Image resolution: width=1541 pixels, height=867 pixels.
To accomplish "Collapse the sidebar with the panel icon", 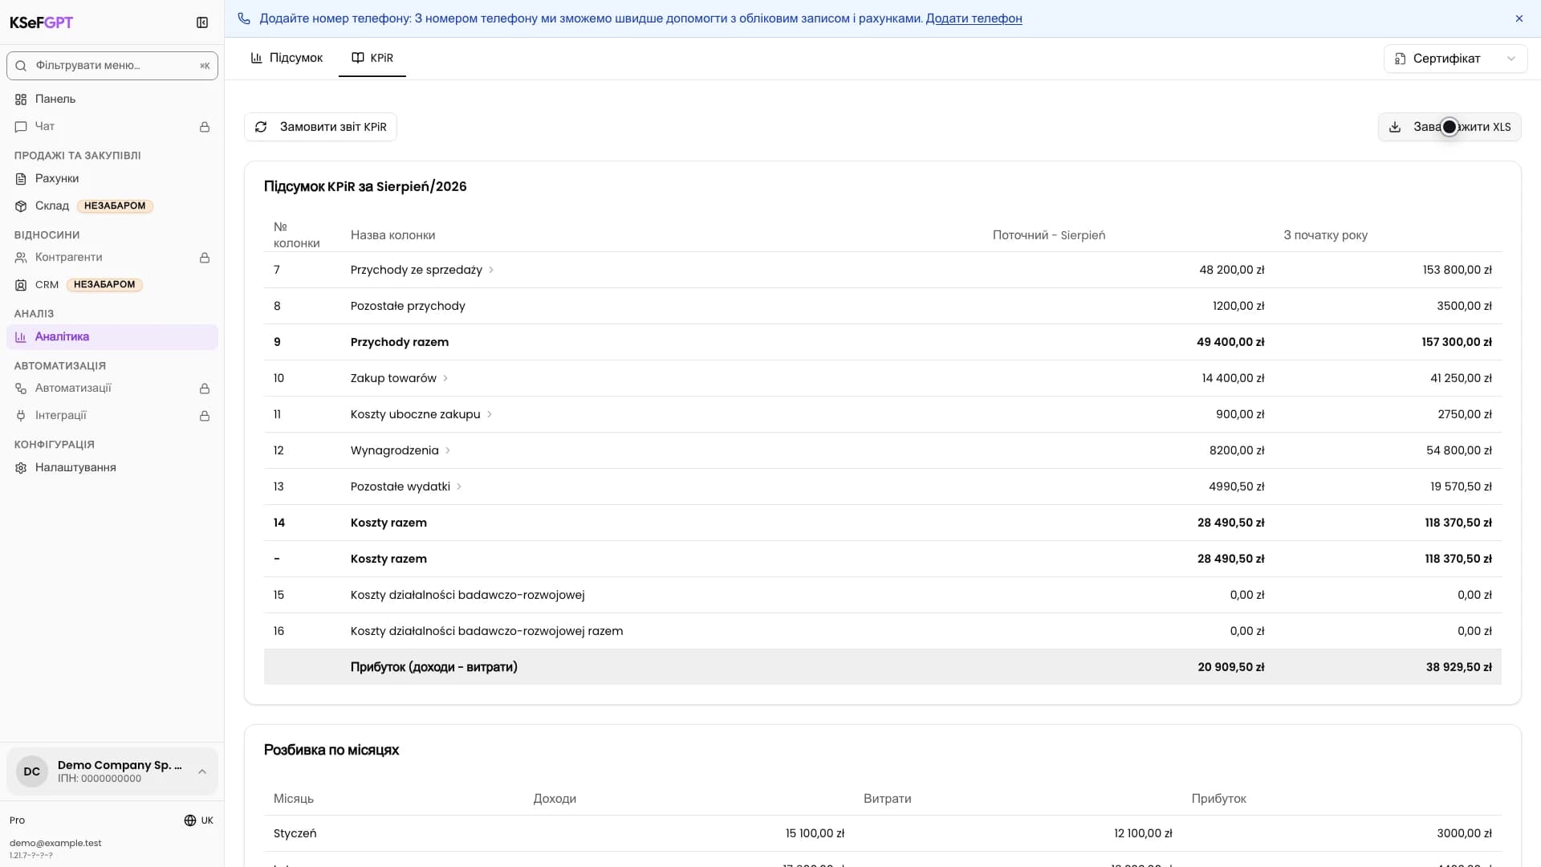I will click(202, 22).
